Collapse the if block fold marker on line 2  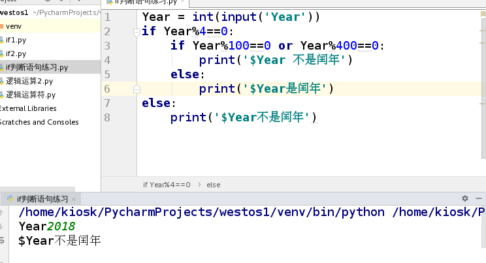pos(137,31)
